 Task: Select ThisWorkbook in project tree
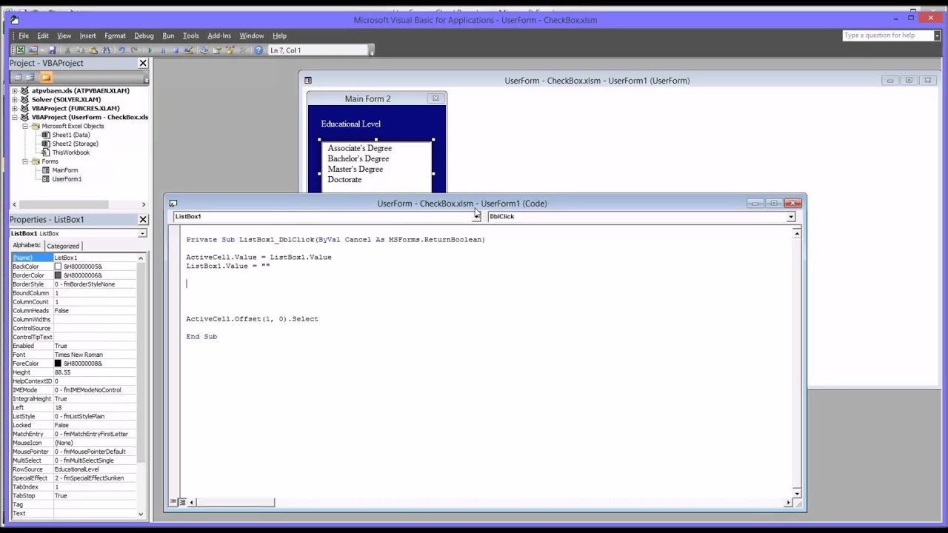coord(70,153)
